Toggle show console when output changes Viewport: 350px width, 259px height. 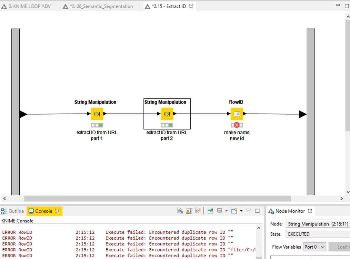[x=198, y=211]
